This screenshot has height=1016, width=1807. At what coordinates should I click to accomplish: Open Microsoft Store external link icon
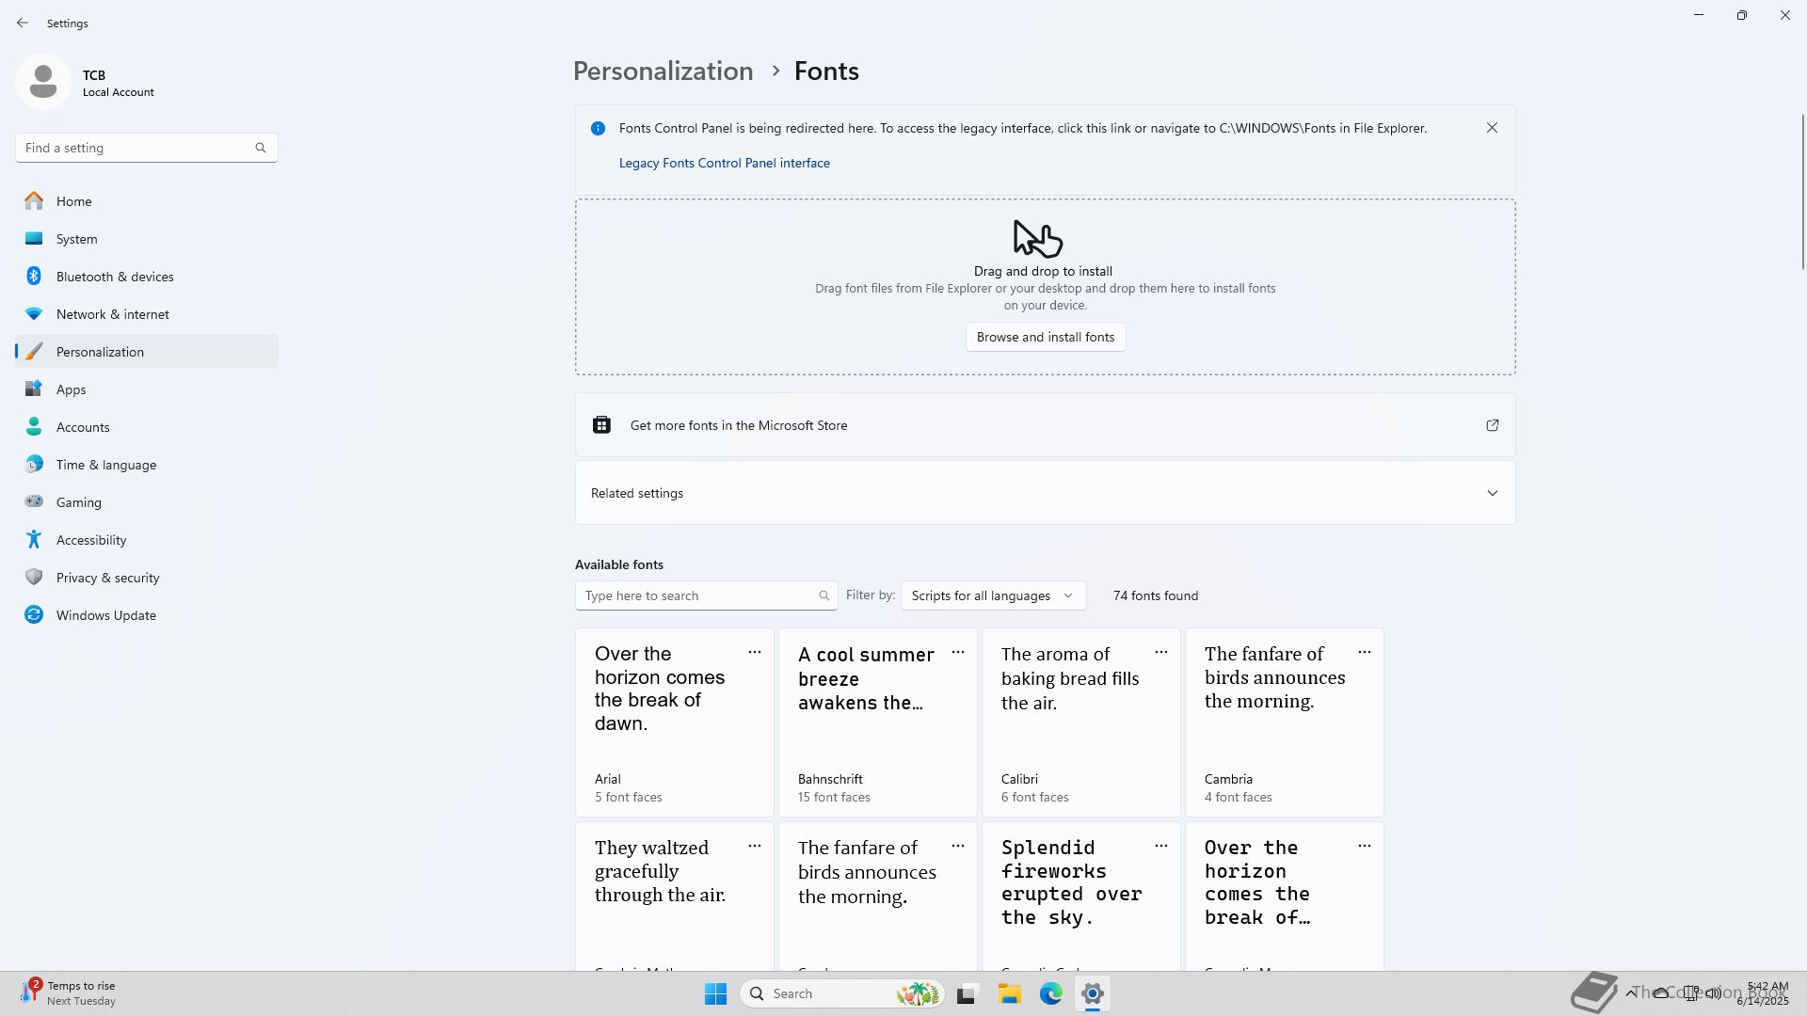[x=1492, y=425]
